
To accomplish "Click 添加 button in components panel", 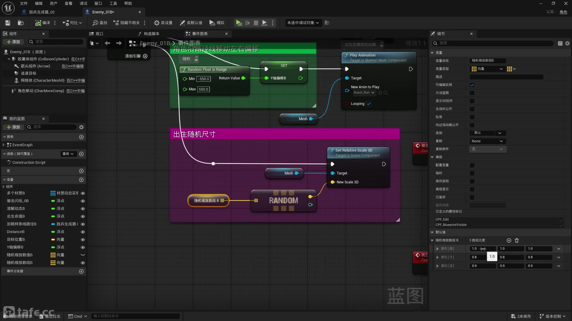I will (x=13, y=42).
